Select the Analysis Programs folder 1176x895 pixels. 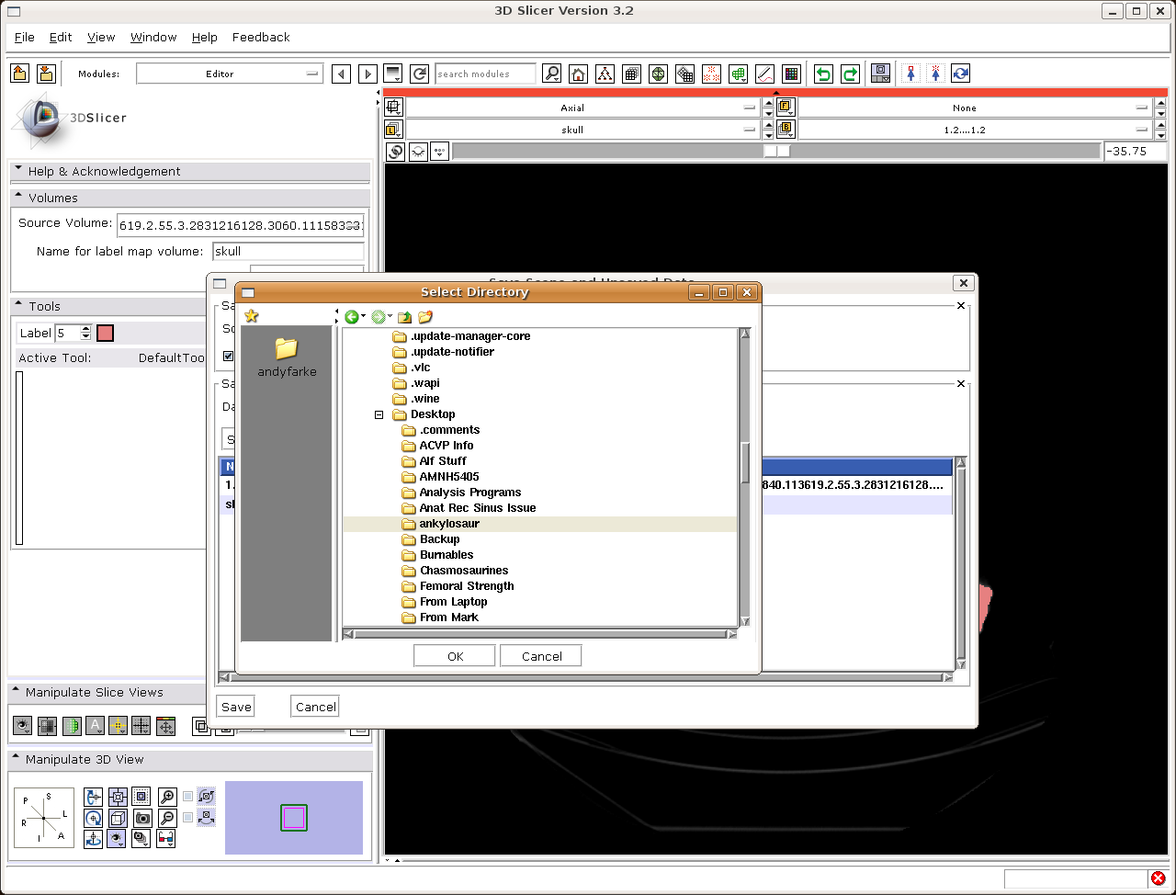[470, 493]
